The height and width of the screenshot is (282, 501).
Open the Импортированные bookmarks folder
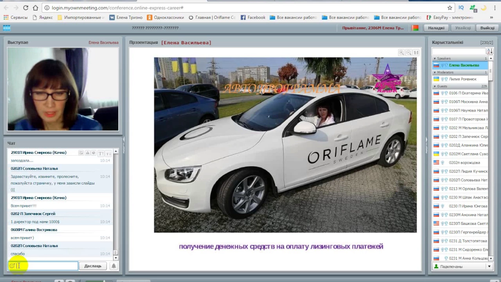coord(81,18)
